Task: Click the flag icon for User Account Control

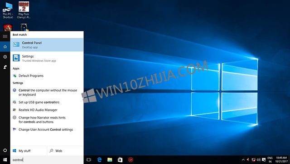Action: pyautogui.click(x=14, y=129)
